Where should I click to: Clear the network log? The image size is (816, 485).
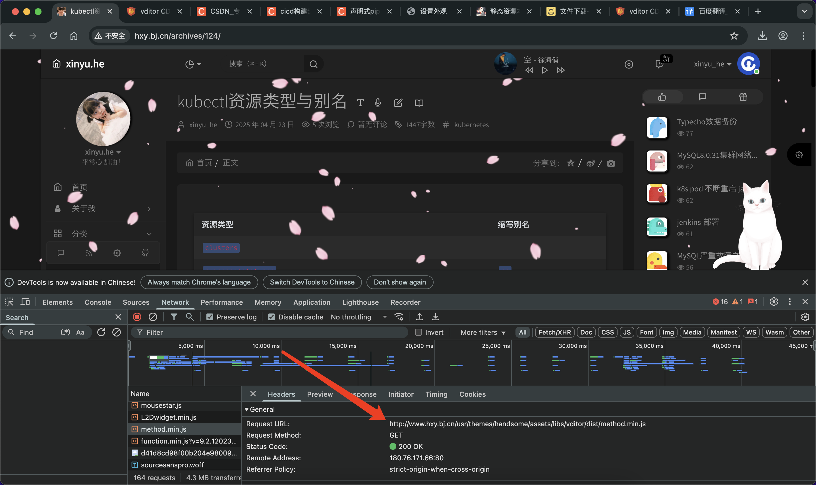[153, 317]
